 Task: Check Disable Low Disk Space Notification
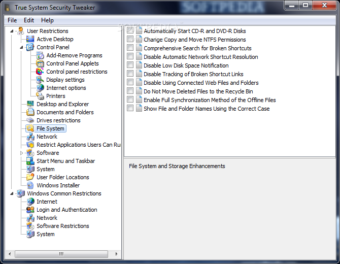130,65
